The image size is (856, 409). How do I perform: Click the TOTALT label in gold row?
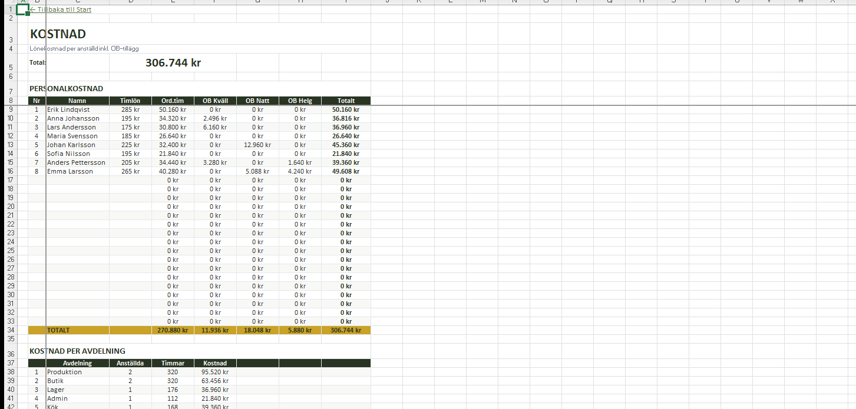coord(58,330)
